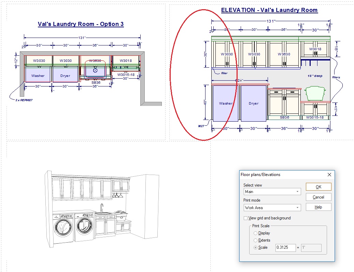Open Help for the print dialog
This screenshot has height=272, width=354.
tap(318, 207)
